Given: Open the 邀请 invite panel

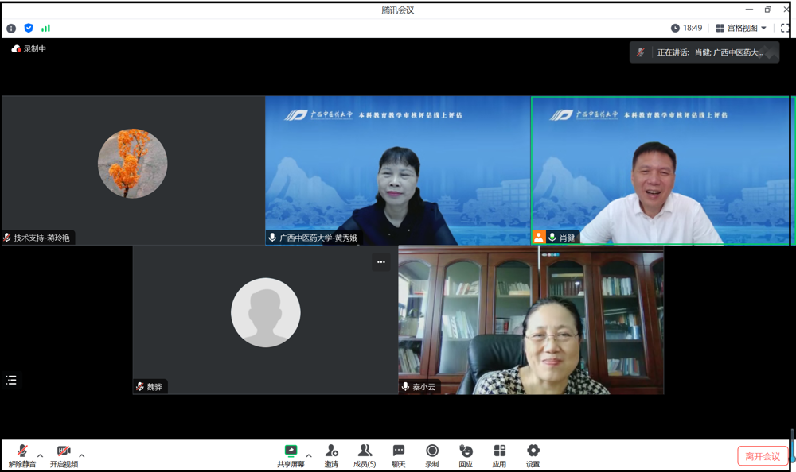Looking at the screenshot, I should coord(331,456).
